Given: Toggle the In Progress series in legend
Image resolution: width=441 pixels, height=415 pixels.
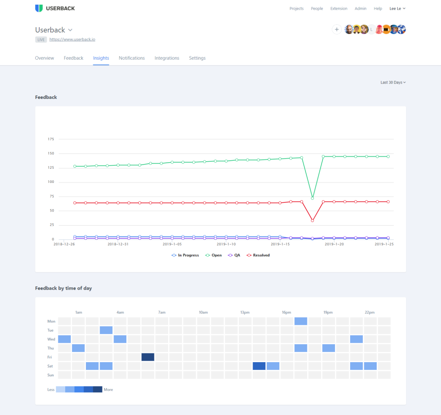Looking at the screenshot, I should click(x=185, y=255).
